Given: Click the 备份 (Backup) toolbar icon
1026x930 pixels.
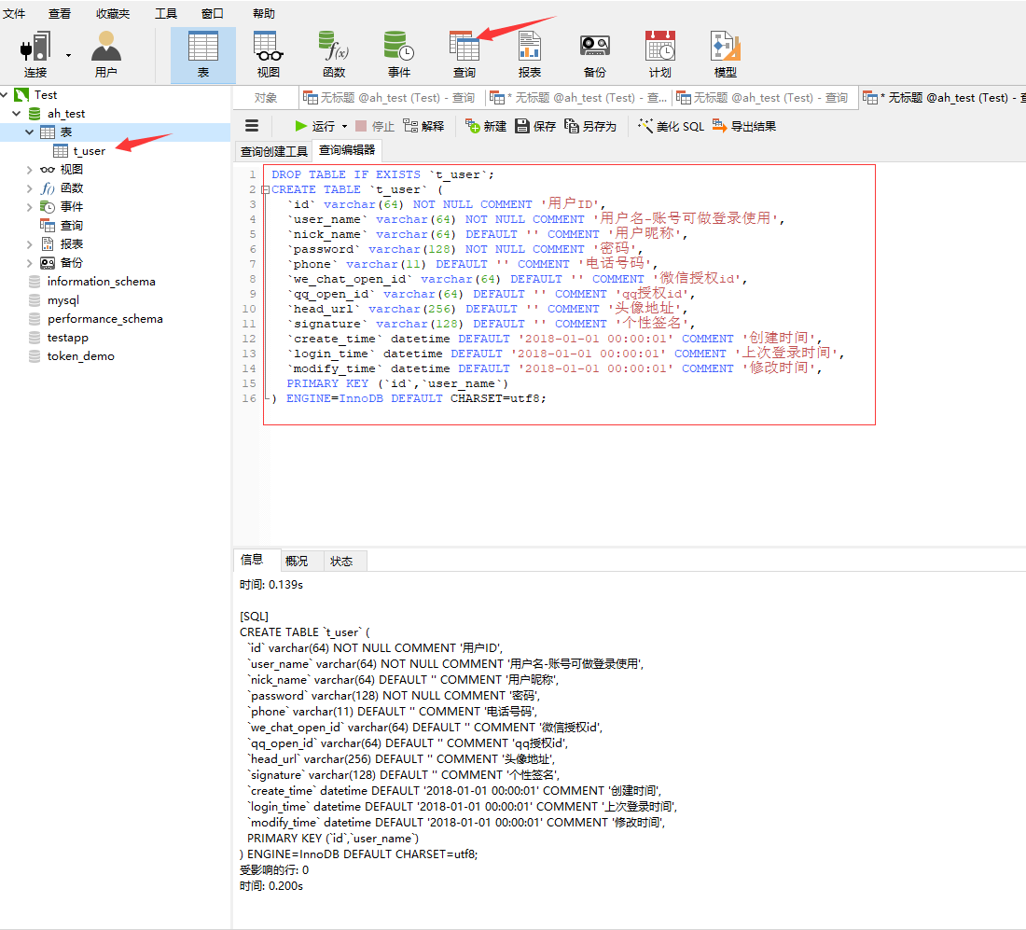Looking at the screenshot, I should (595, 54).
